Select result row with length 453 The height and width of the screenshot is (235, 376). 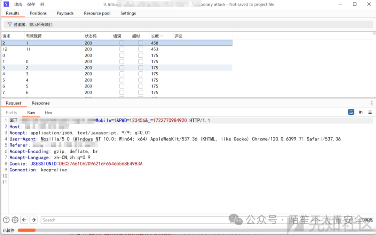click(x=117, y=49)
